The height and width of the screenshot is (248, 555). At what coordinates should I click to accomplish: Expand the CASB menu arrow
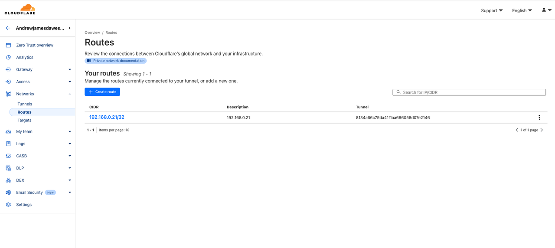70,156
